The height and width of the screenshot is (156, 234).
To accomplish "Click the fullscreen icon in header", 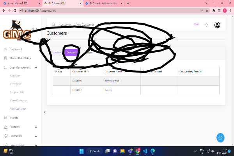I will [206, 25].
